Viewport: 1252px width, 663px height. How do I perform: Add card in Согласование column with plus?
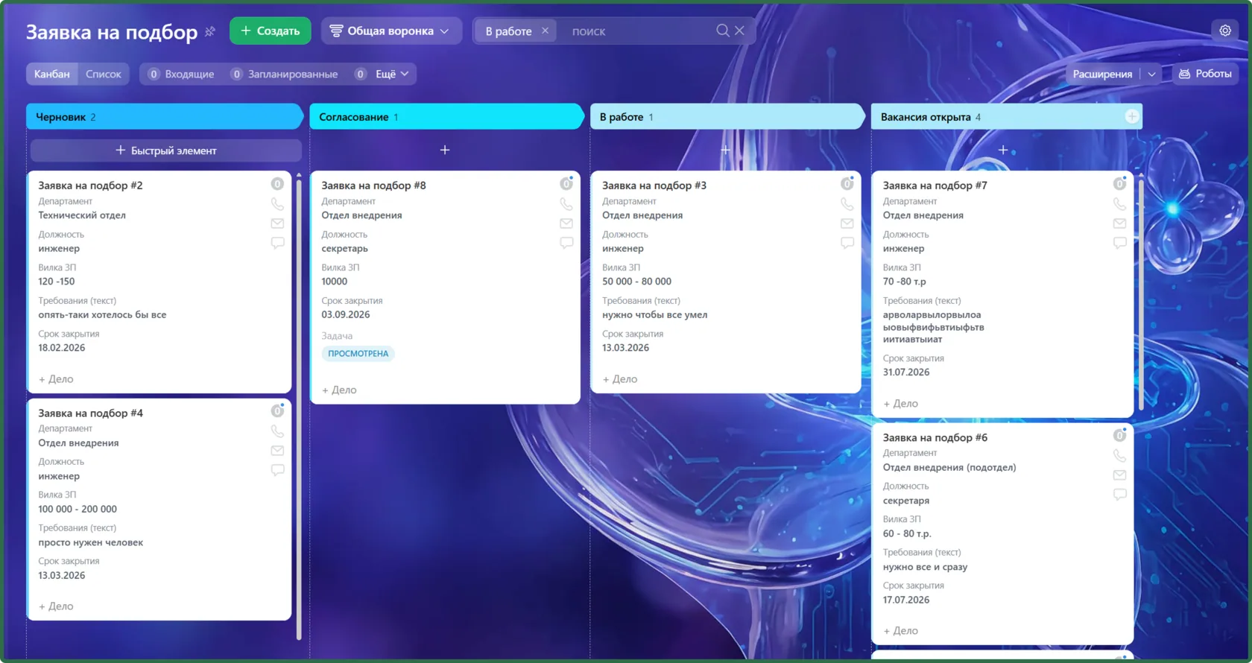coord(445,150)
